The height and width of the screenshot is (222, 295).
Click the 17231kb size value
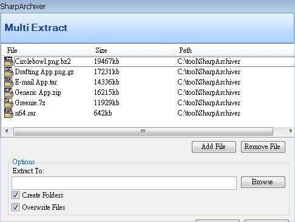(x=106, y=72)
